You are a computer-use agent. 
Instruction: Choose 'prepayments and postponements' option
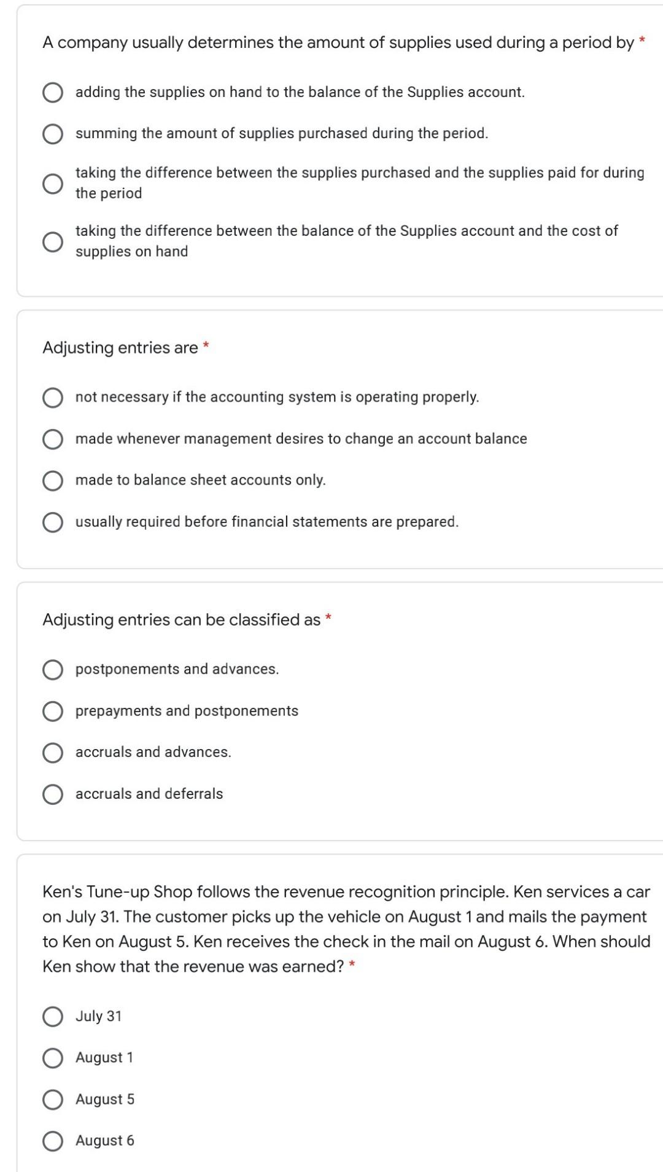53,712
